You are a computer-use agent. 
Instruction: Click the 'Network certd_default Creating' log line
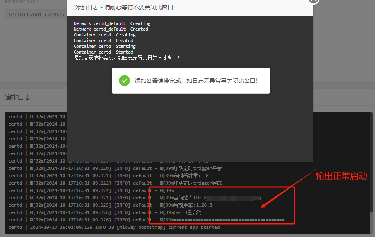click(x=112, y=23)
